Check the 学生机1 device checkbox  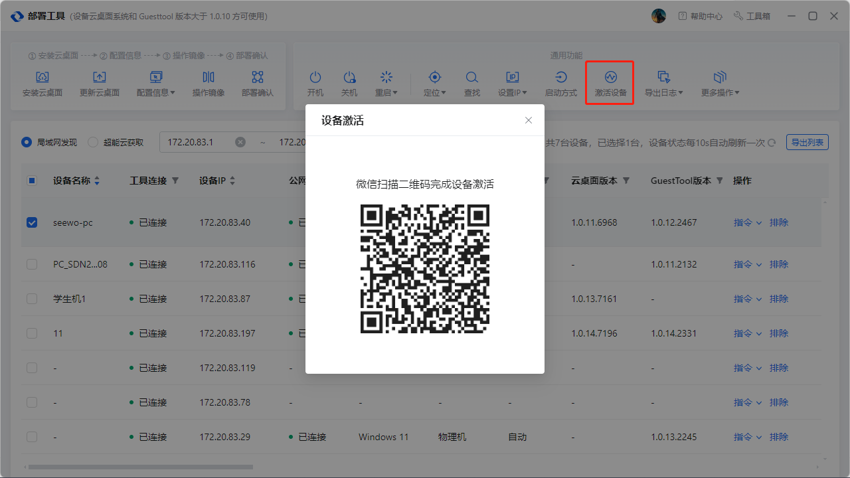(x=32, y=299)
